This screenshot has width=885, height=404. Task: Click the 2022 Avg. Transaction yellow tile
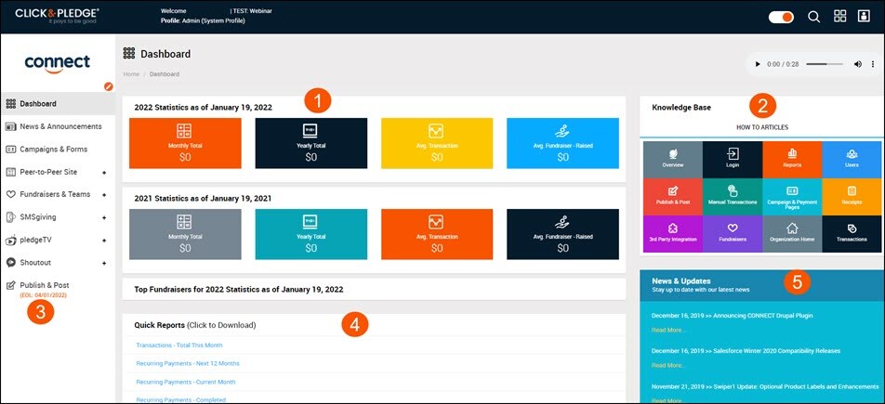437,143
